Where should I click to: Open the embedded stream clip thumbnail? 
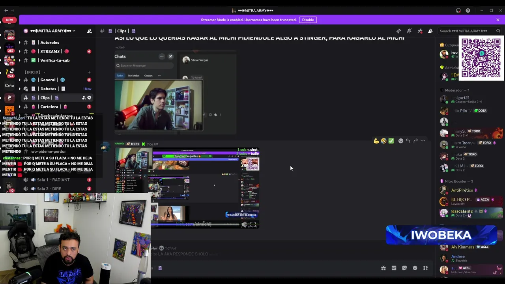click(x=187, y=188)
